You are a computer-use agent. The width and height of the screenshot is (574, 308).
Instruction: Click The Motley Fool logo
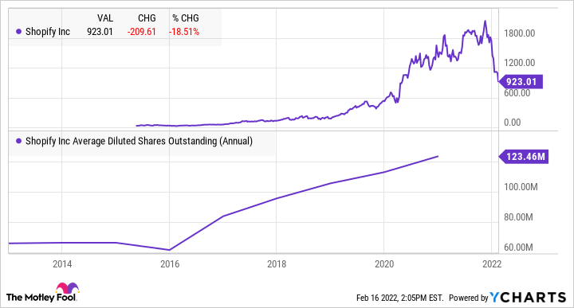(42, 292)
